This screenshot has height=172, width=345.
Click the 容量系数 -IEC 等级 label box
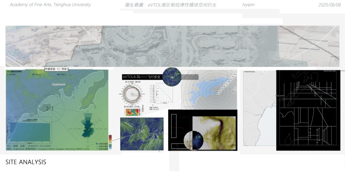coord(56,69)
